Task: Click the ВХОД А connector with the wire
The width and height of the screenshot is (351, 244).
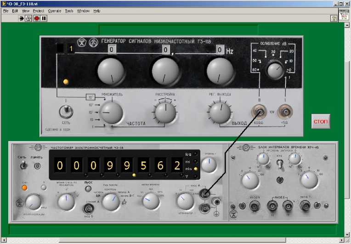Action: click(204, 193)
